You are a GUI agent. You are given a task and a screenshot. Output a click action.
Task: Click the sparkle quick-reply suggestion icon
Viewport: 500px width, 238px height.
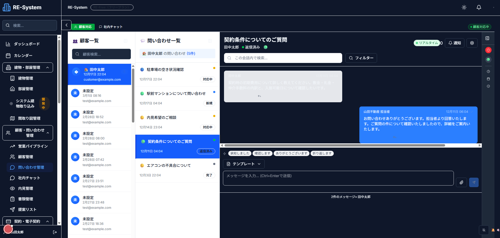click(x=225, y=153)
